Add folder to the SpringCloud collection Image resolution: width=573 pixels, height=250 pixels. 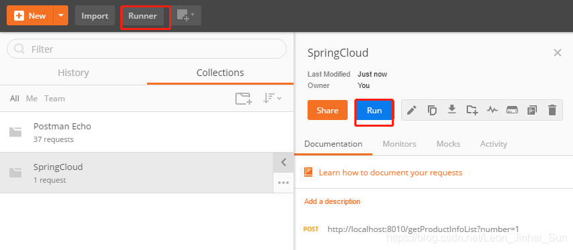point(472,110)
